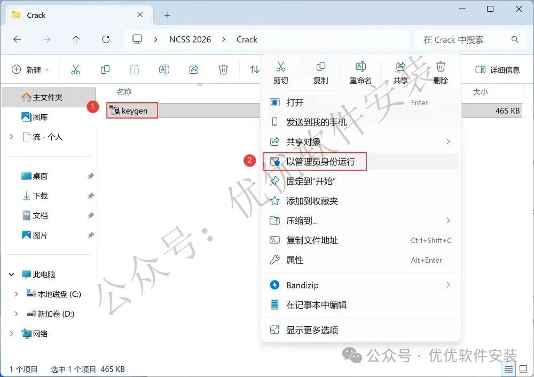Choose 添加到收藏夹
Image resolution: width=534 pixels, height=377 pixels.
click(360, 201)
